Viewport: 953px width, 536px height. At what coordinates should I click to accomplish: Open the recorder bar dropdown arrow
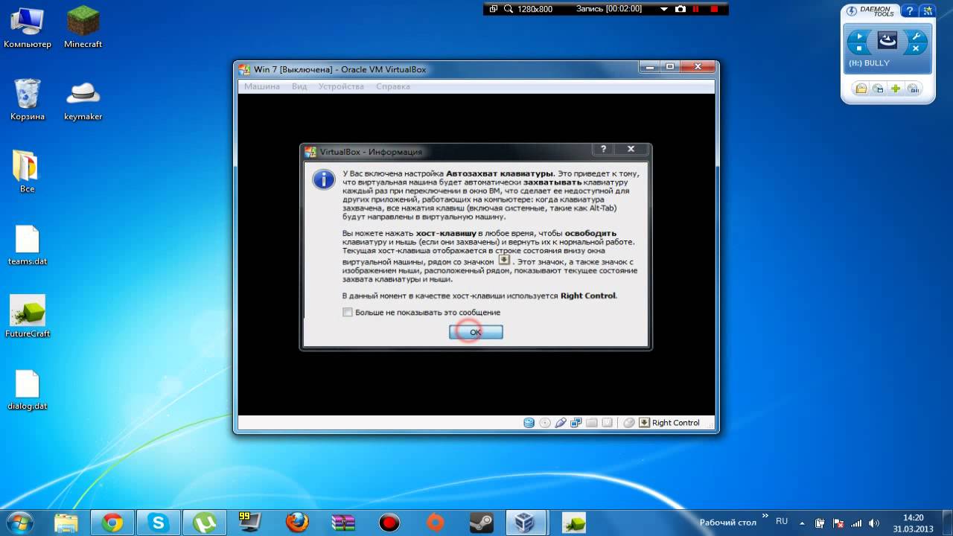point(664,10)
